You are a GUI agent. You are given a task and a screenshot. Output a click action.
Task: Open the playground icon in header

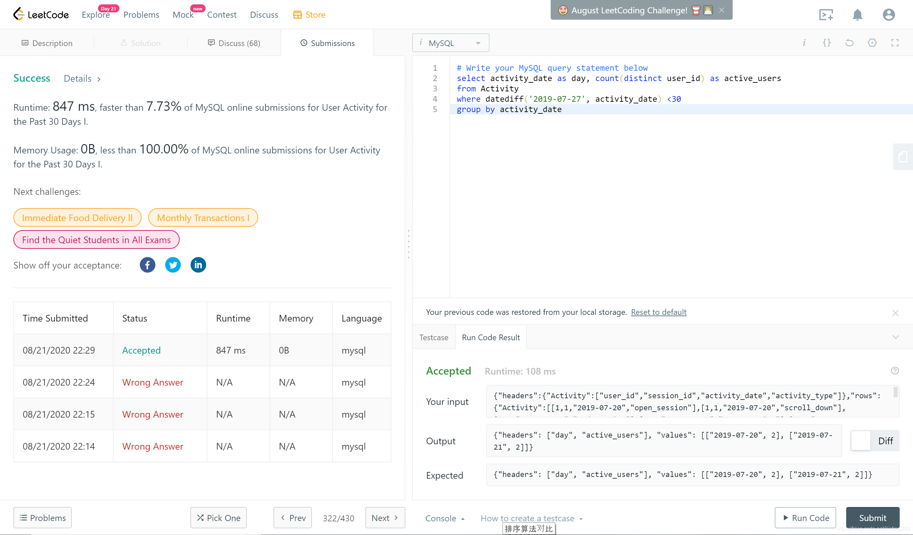826,15
